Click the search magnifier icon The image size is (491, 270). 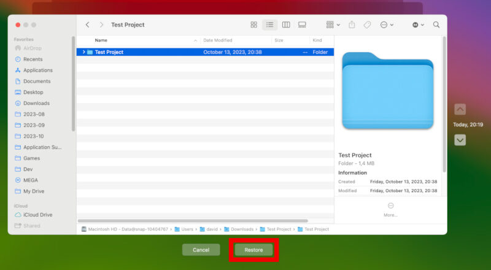tap(436, 25)
